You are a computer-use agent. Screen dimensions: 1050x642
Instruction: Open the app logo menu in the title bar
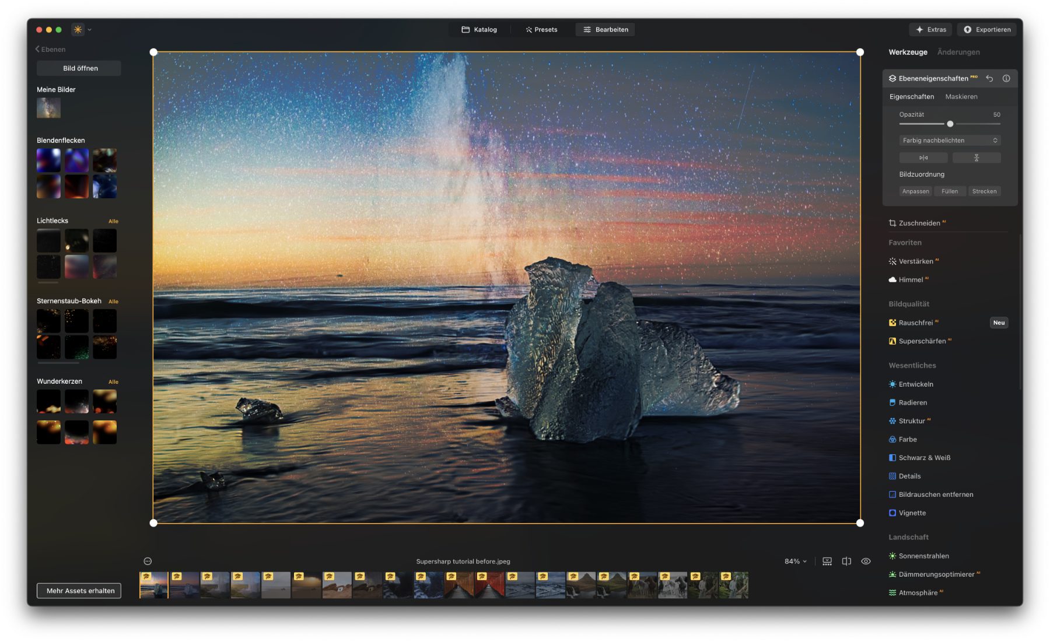pyautogui.click(x=78, y=30)
